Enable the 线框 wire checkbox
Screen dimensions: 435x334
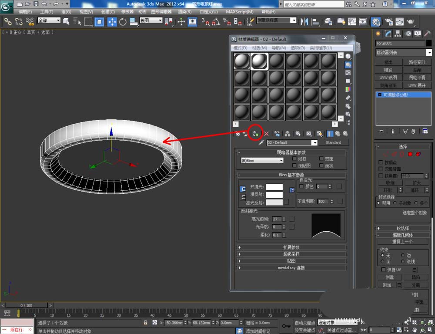(294, 159)
